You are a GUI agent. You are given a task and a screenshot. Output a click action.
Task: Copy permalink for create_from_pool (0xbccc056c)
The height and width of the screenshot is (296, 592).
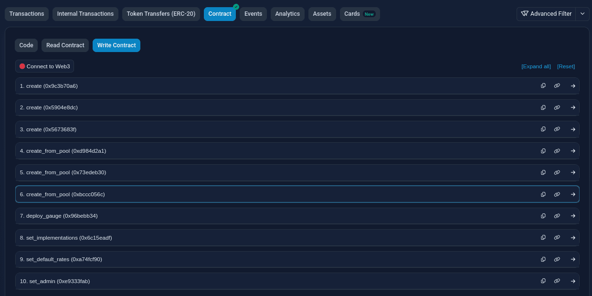click(557, 194)
